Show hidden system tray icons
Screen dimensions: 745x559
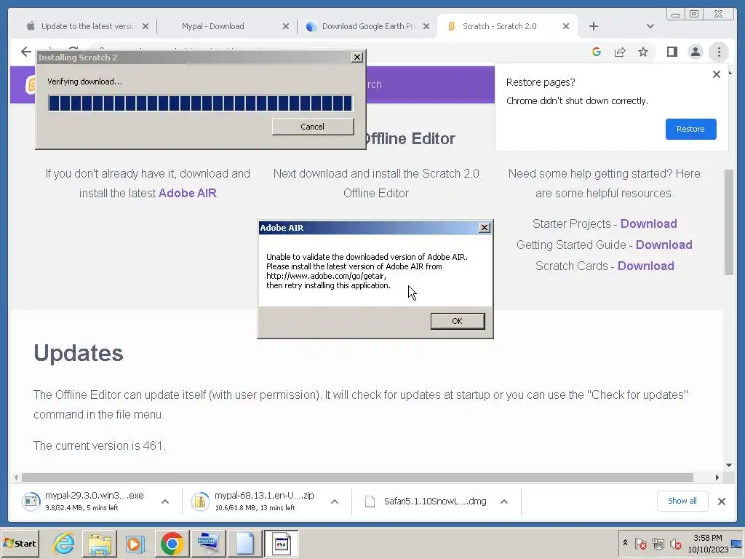click(x=625, y=542)
